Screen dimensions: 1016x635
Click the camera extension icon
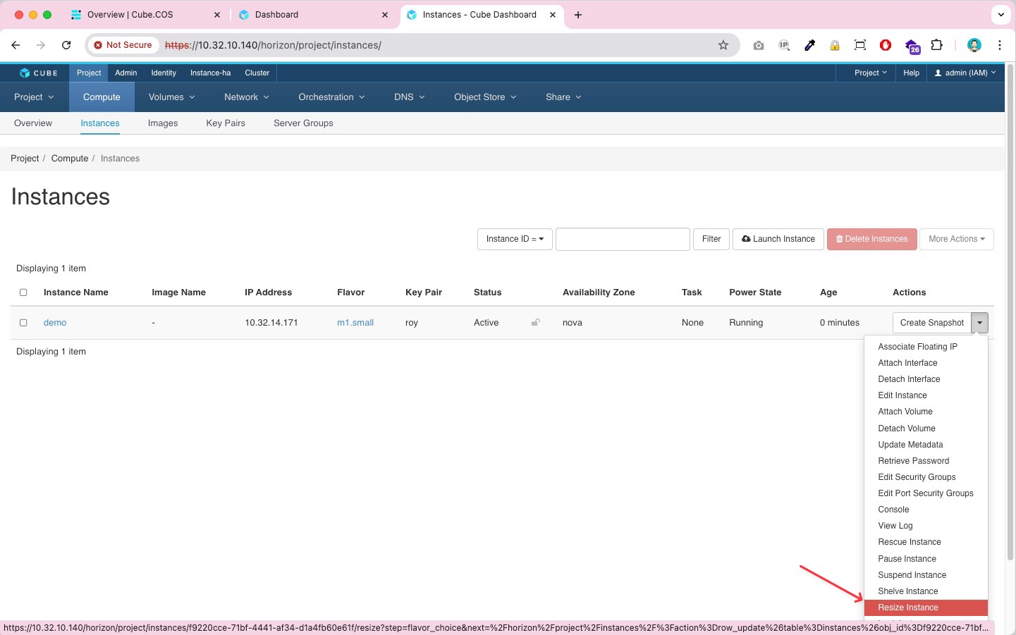click(759, 45)
